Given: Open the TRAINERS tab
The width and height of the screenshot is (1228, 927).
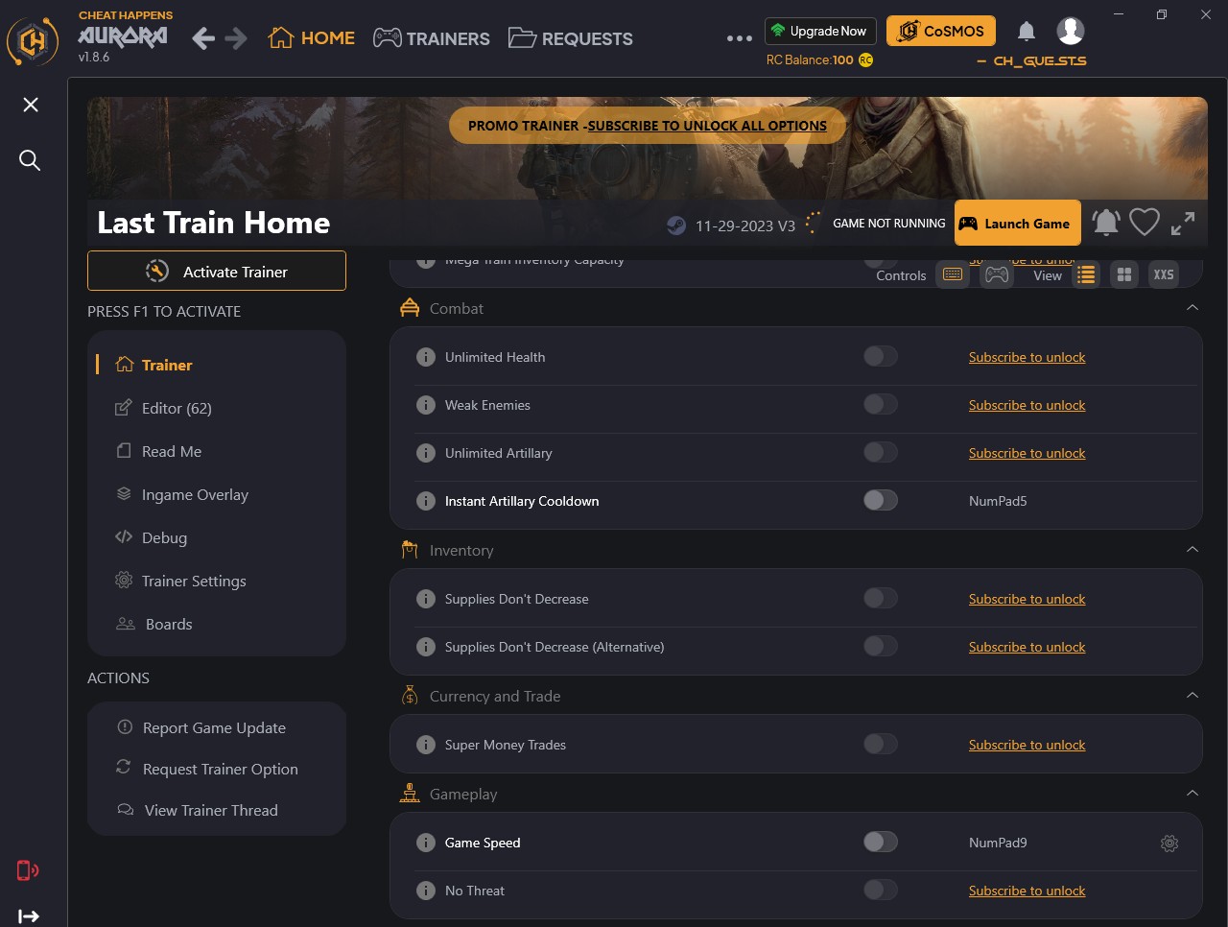Looking at the screenshot, I should [432, 38].
